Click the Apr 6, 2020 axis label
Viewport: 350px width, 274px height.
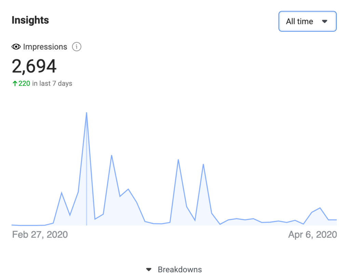[x=312, y=234]
